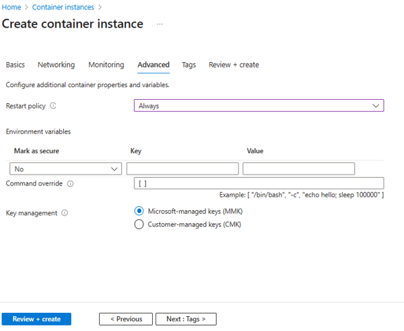
Task: Open the Mark as secure dropdown
Action: click(x=65, y=169)
